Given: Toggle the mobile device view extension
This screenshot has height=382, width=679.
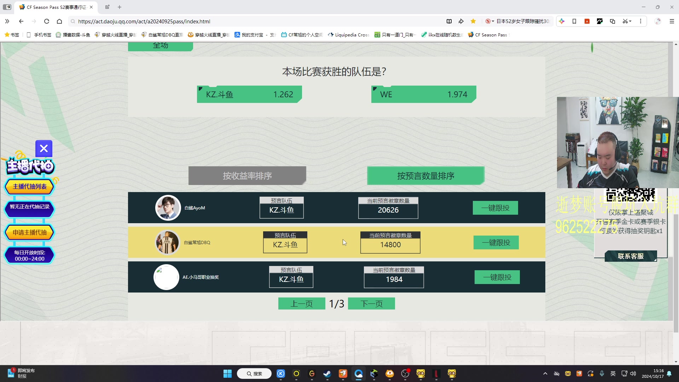Looking at the screenshot, I should 574,21.
